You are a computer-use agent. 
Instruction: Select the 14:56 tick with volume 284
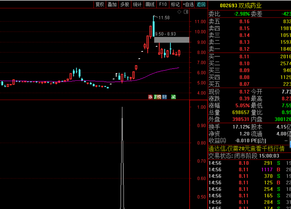point(249,202)
